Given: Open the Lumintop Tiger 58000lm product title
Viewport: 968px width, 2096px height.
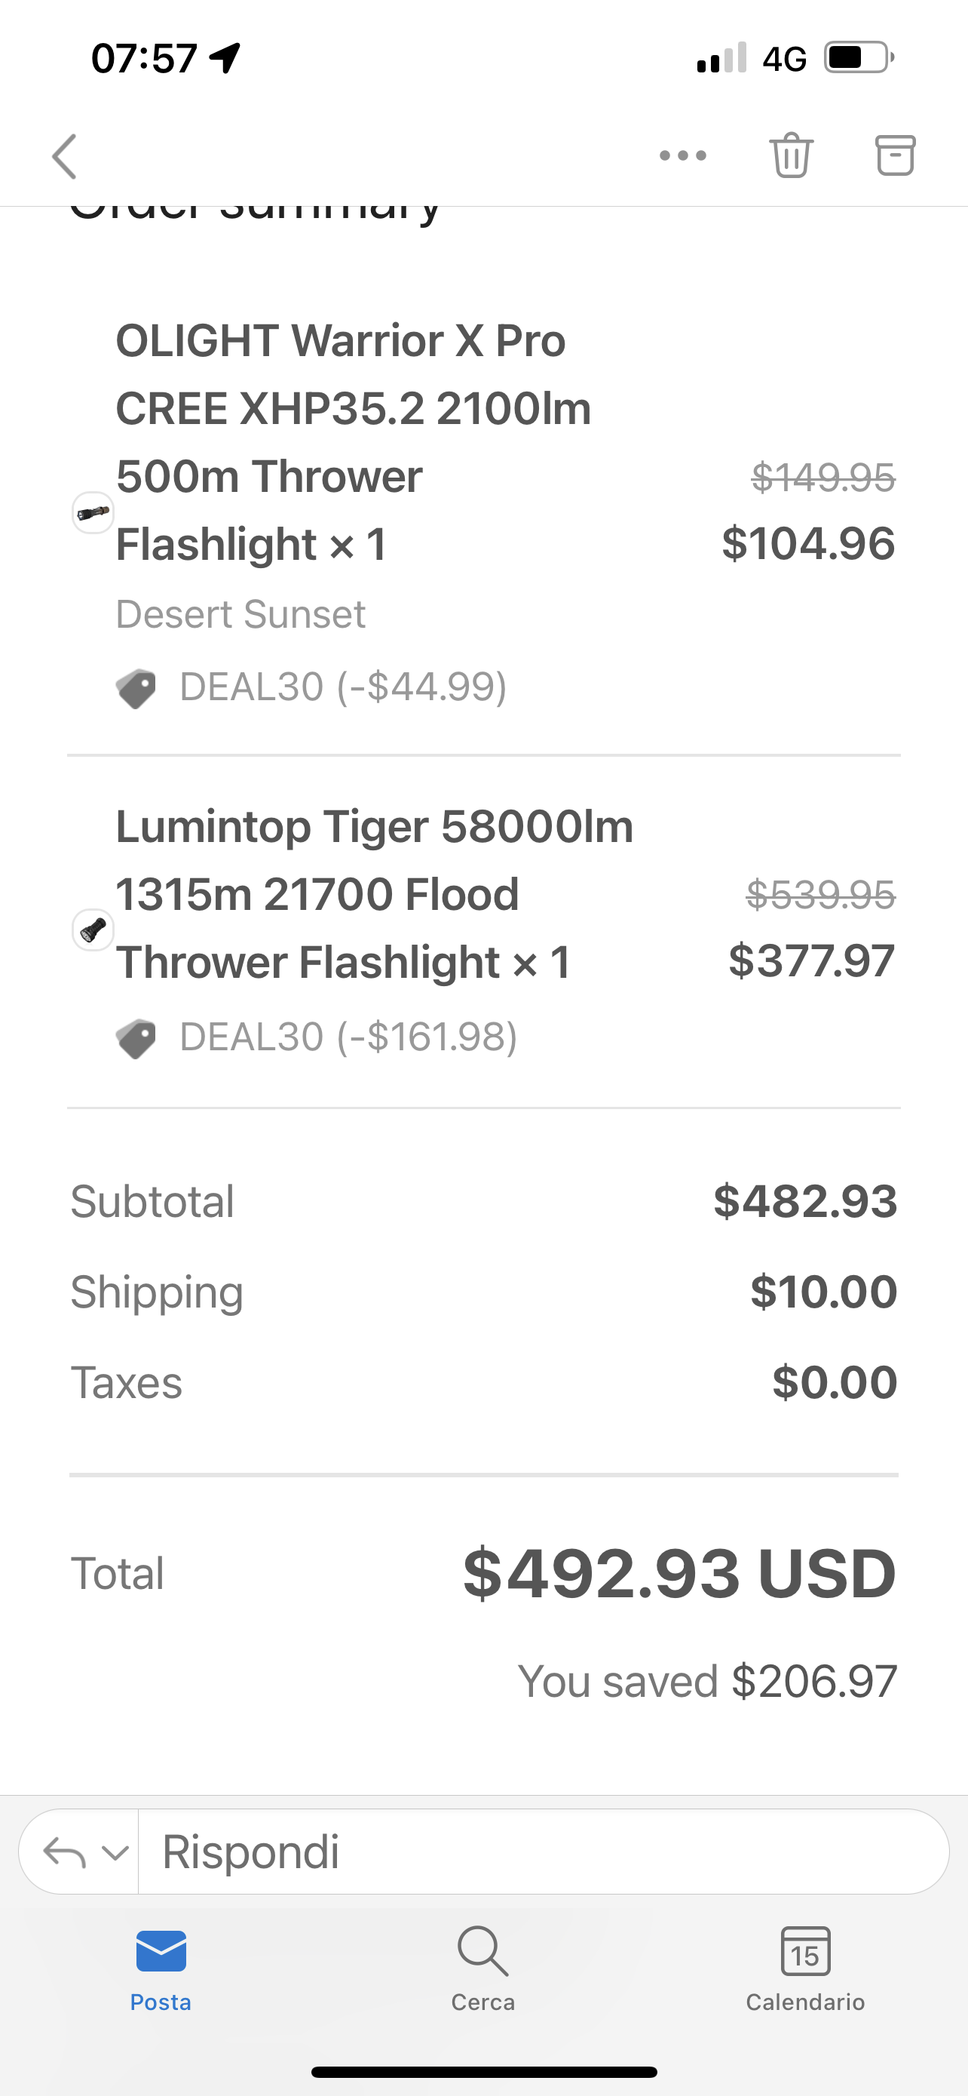Looking at the screenshot, I should click(x=374, y=894).
